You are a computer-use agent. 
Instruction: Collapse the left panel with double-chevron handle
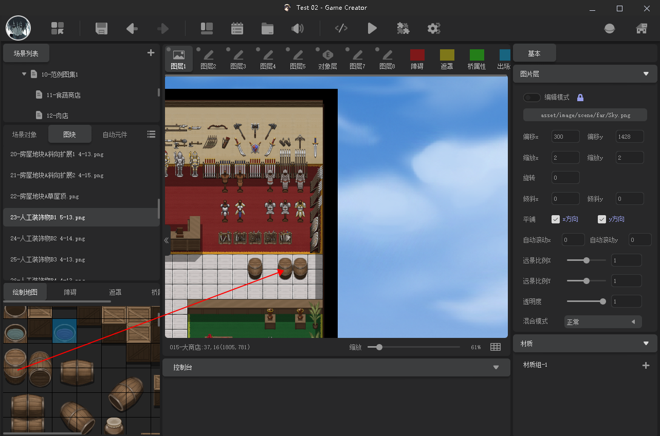click(167, 240)
